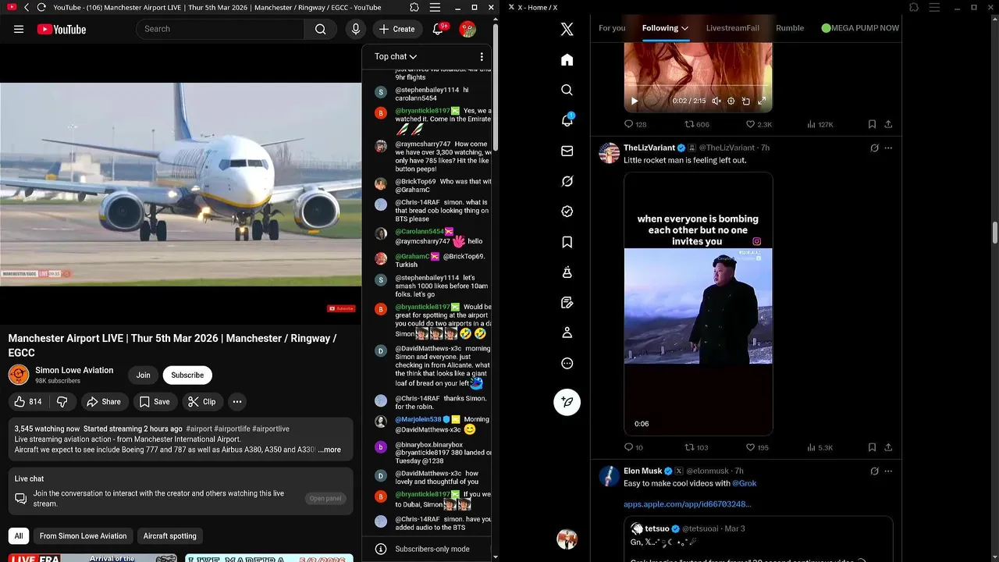Open X Messages envelope icon
999x562 pixels.
[x=567, y=151]
